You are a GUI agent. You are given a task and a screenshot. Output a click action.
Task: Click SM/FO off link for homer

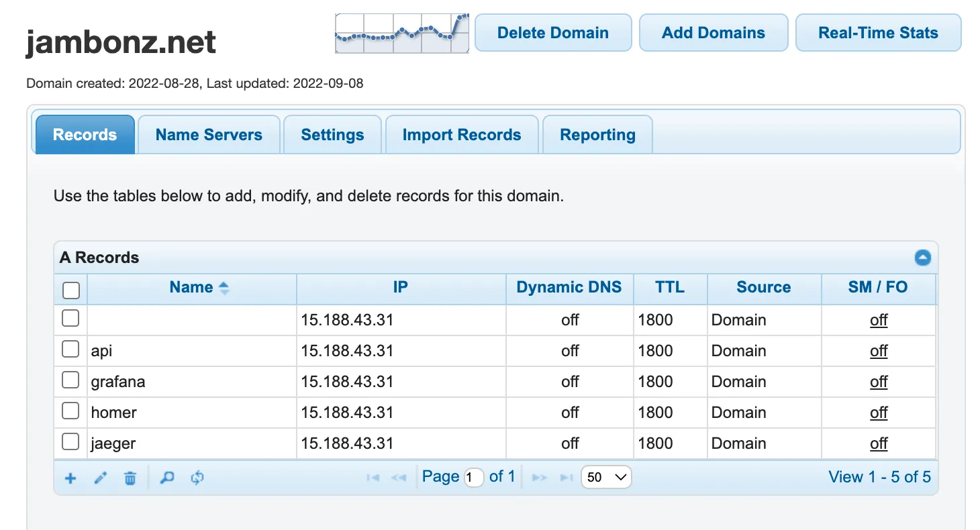pyautogui.click(x=879, y=413)
